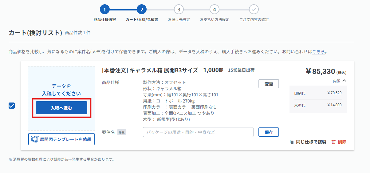Click the template diagram icon
This screenshot has width=370, height=173.
click(35, 139)
